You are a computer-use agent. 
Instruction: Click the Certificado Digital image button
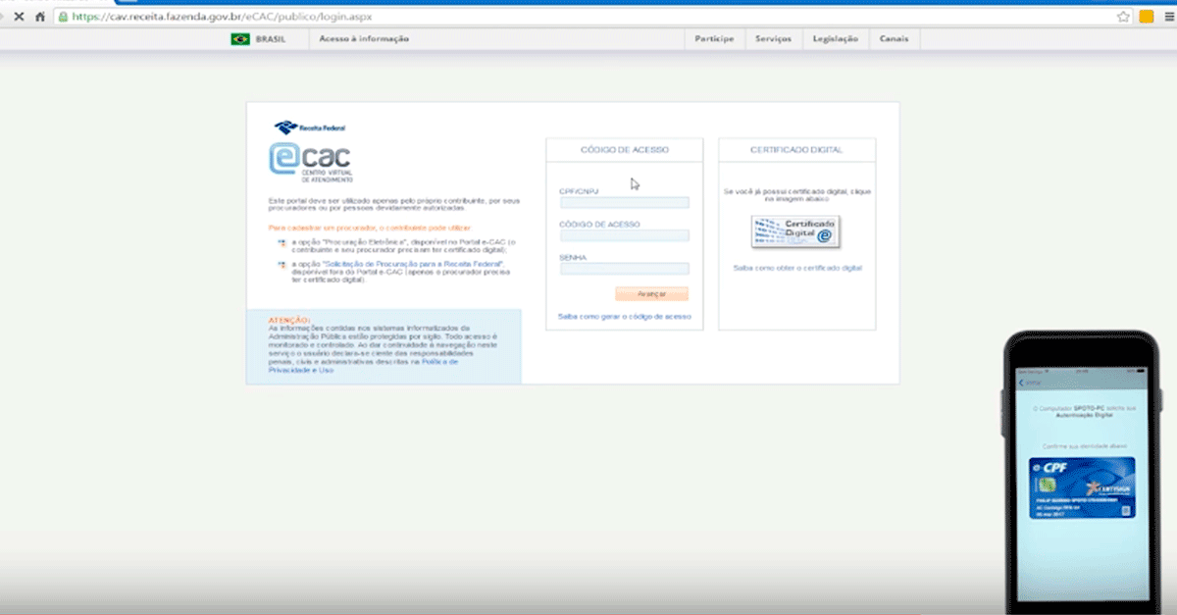796,231
